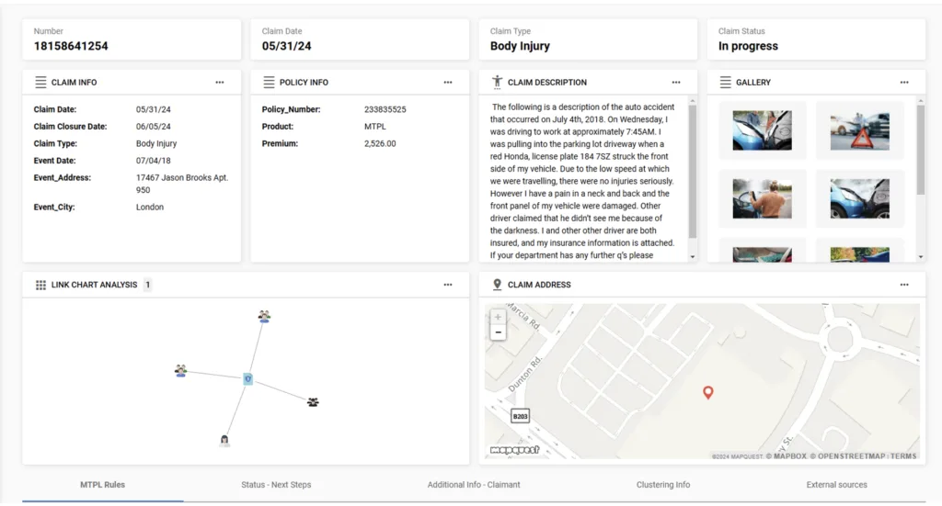Open gallery photo of woman in orange sweater
This screenshot has width=942, height=506.
point(762,198)
